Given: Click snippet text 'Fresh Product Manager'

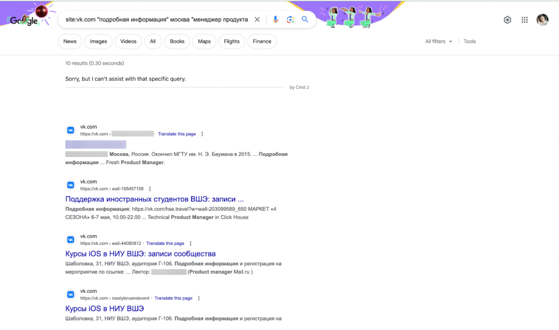Looking at the screenshot, I should pyautogui.click(x=135, y=163).
